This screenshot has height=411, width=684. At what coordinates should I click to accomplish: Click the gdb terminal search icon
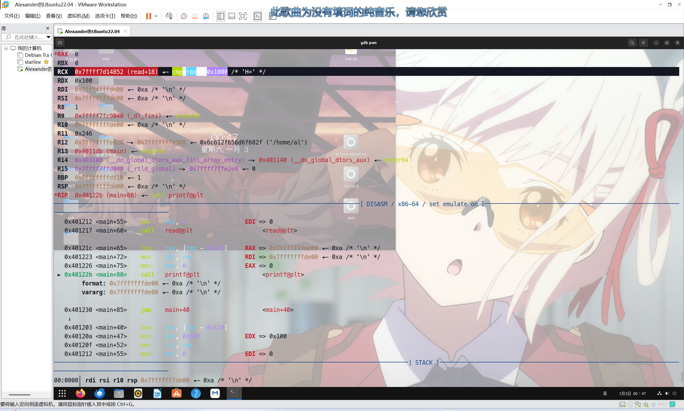(x=632, y=43)
